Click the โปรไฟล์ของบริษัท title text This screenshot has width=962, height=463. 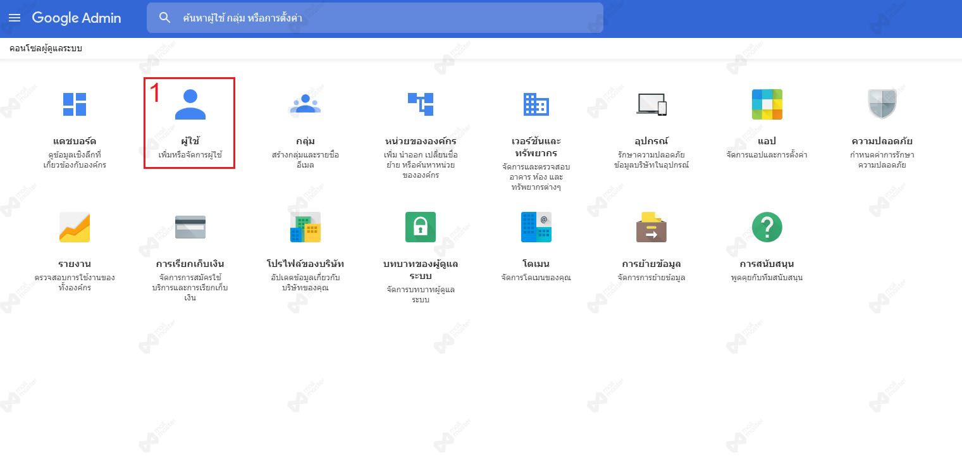coord(305,264)
